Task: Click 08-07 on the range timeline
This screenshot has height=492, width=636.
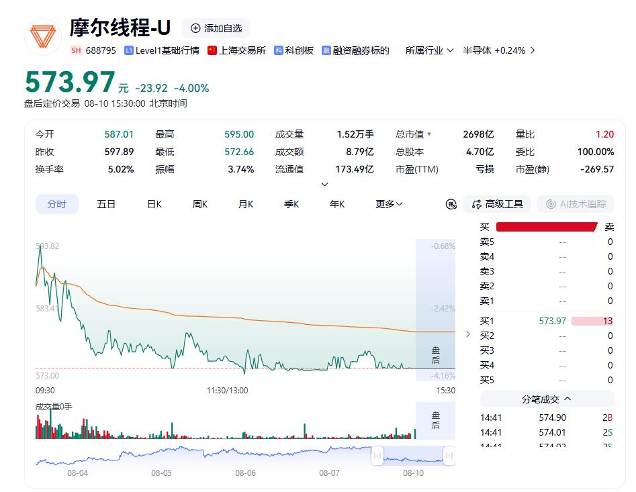Action: (x=329, y=473)
